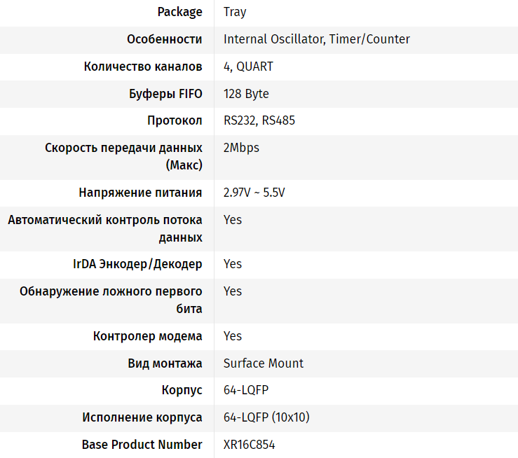Click the Package row label
The width and height of the screenshot is (518, 458).
(x=180, y=12)
